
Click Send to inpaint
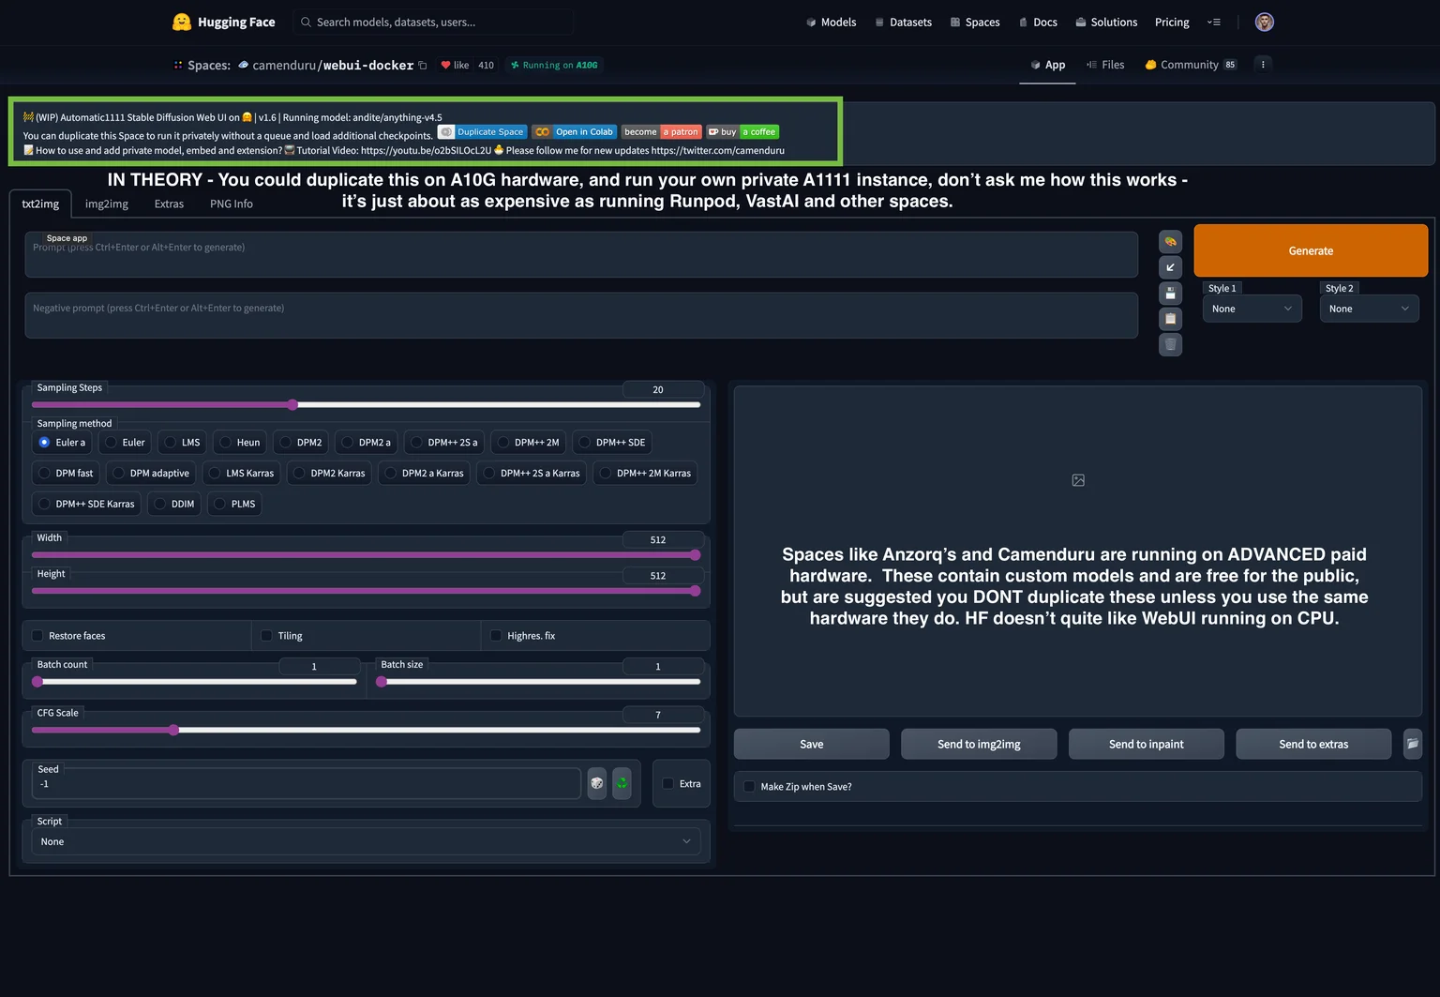(1147, 744)
